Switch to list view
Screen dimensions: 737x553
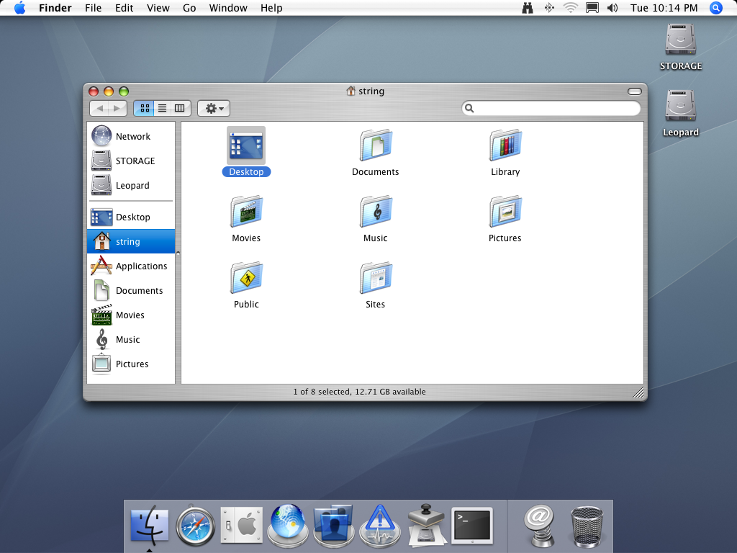[x=162, y=108]
